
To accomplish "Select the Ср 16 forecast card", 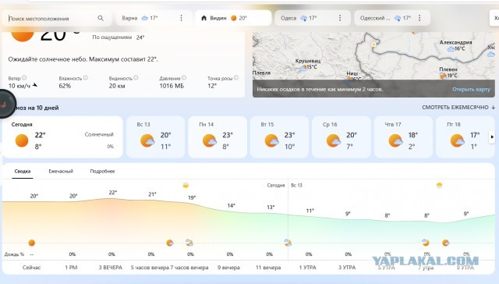I will 342,137.
